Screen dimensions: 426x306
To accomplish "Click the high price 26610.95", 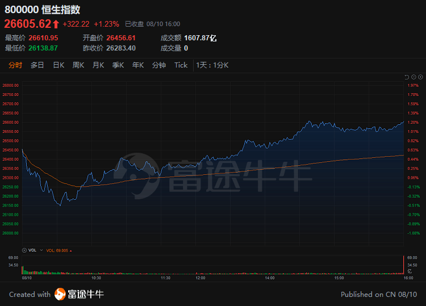I will [44, 38].
